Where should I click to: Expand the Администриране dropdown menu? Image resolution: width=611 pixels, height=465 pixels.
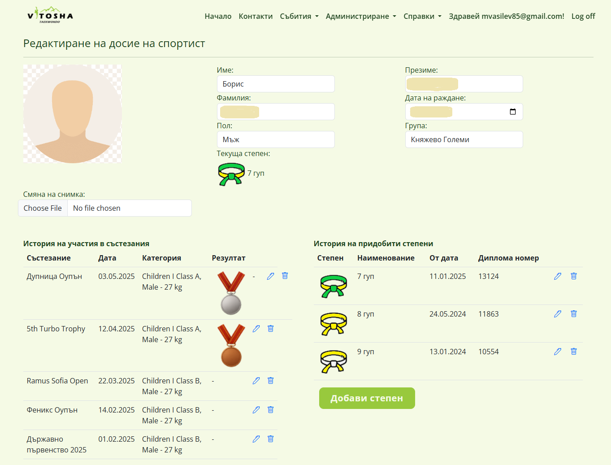click(361, 16)
